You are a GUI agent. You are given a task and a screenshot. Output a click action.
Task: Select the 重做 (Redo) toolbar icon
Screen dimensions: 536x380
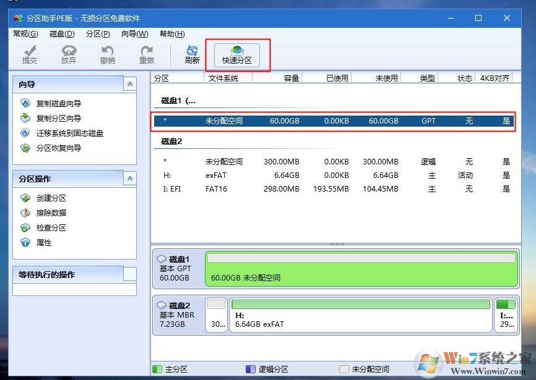(x=146, y=54)
